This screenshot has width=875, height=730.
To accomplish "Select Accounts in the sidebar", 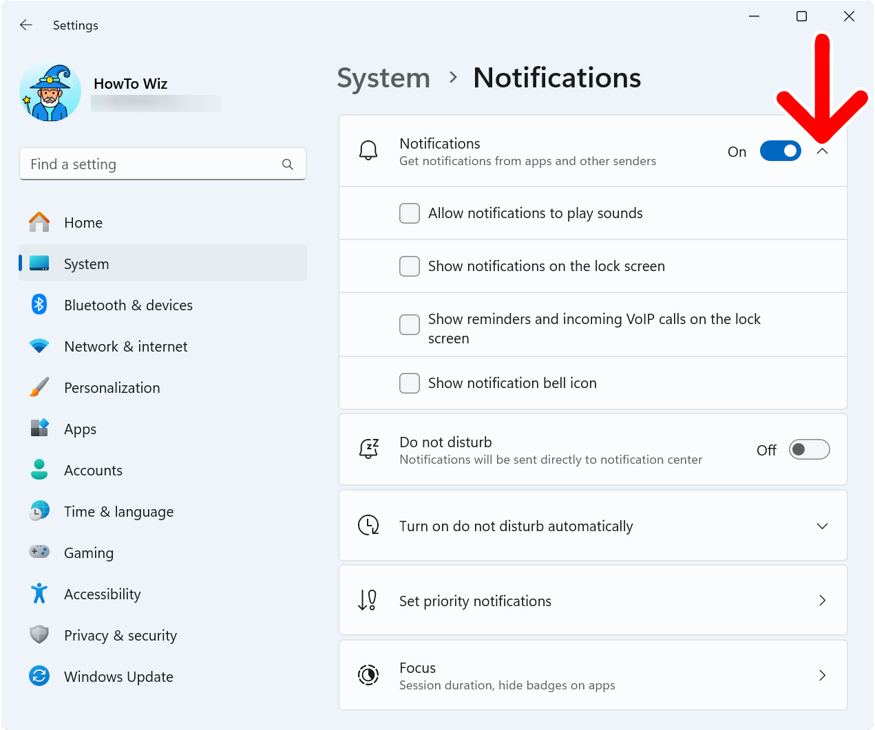I will pos(93,471).
